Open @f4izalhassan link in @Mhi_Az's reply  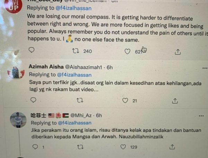pyautogui.click(x=74, y=122)
